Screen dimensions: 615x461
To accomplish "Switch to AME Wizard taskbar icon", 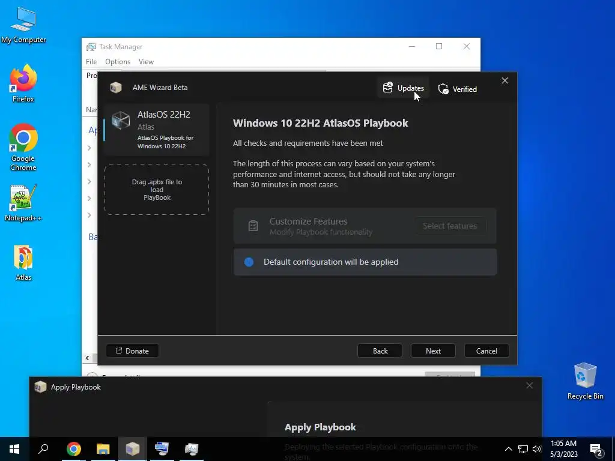I will point(132,449).
